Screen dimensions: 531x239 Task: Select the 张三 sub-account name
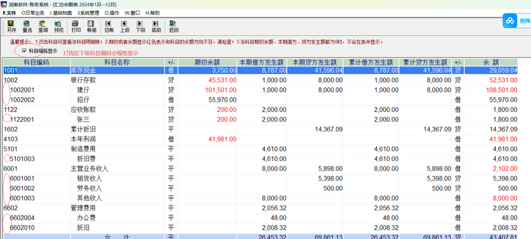pos(83,120)
